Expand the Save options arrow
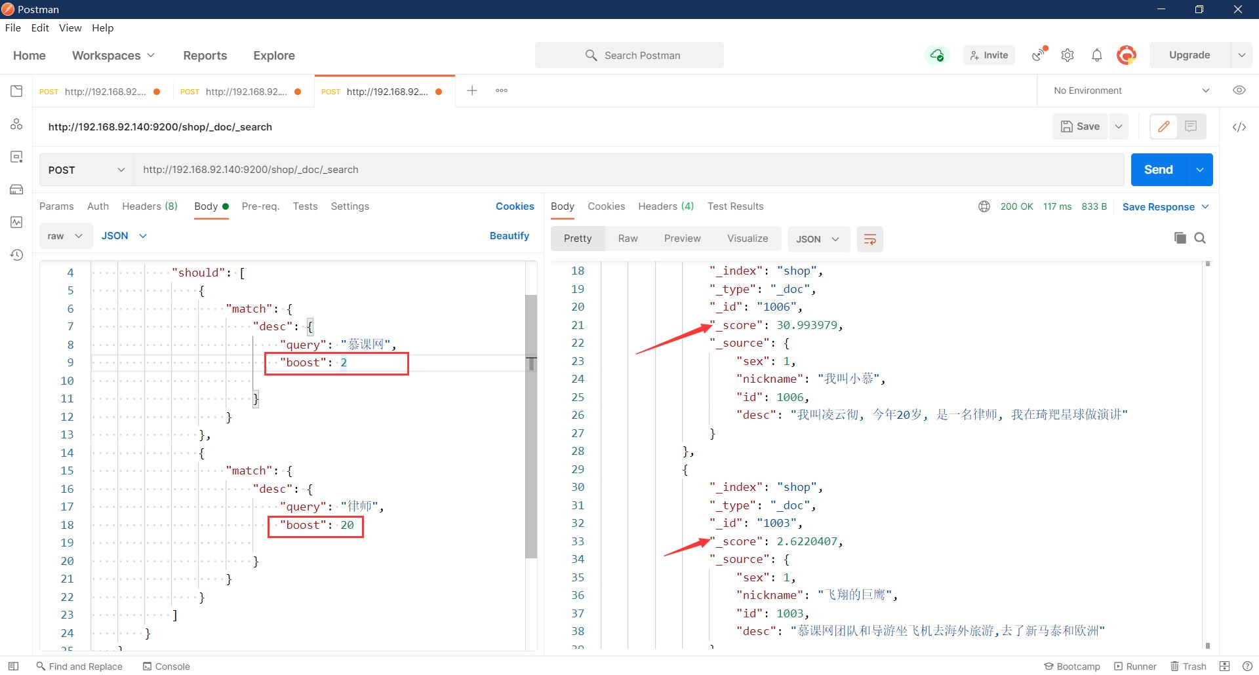This screenshot has width=1259, height=675. pyautogui.click(x=1119, y=126)
